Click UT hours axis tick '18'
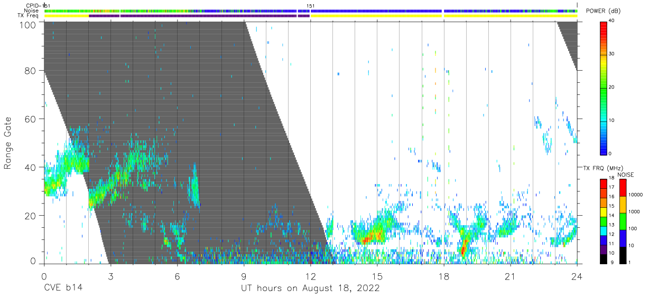The image size is (649, 299). click(443, 277)
